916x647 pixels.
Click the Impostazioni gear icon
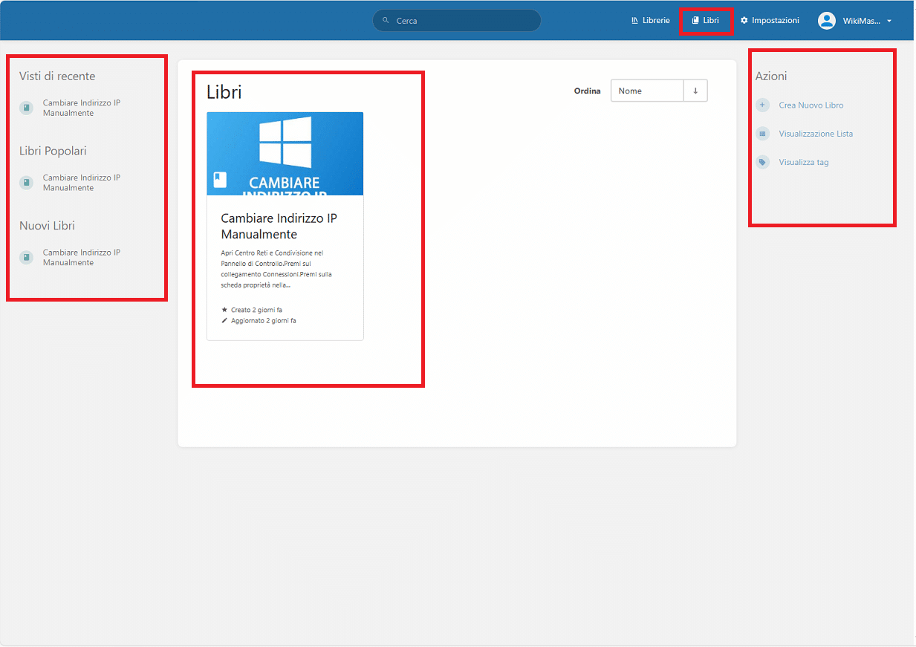point(744,21)
